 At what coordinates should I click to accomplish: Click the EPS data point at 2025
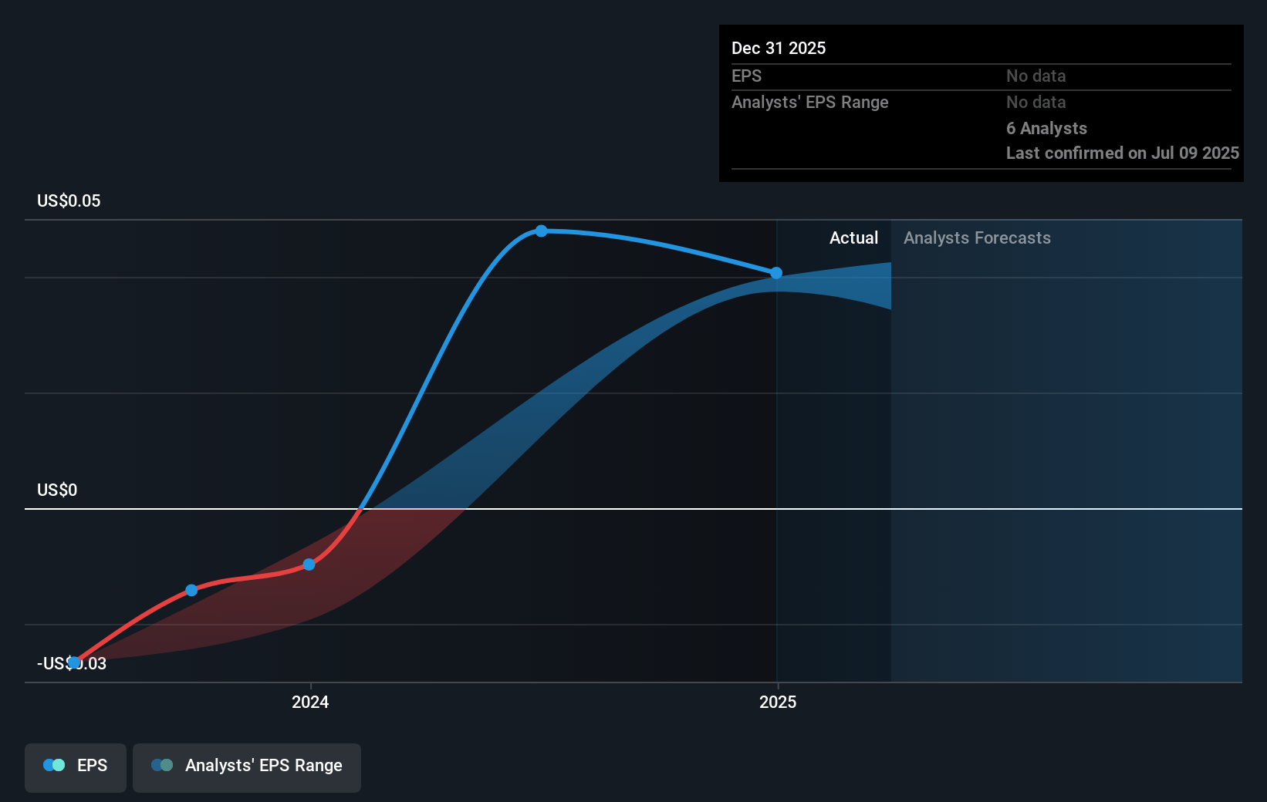pos(776,273)
